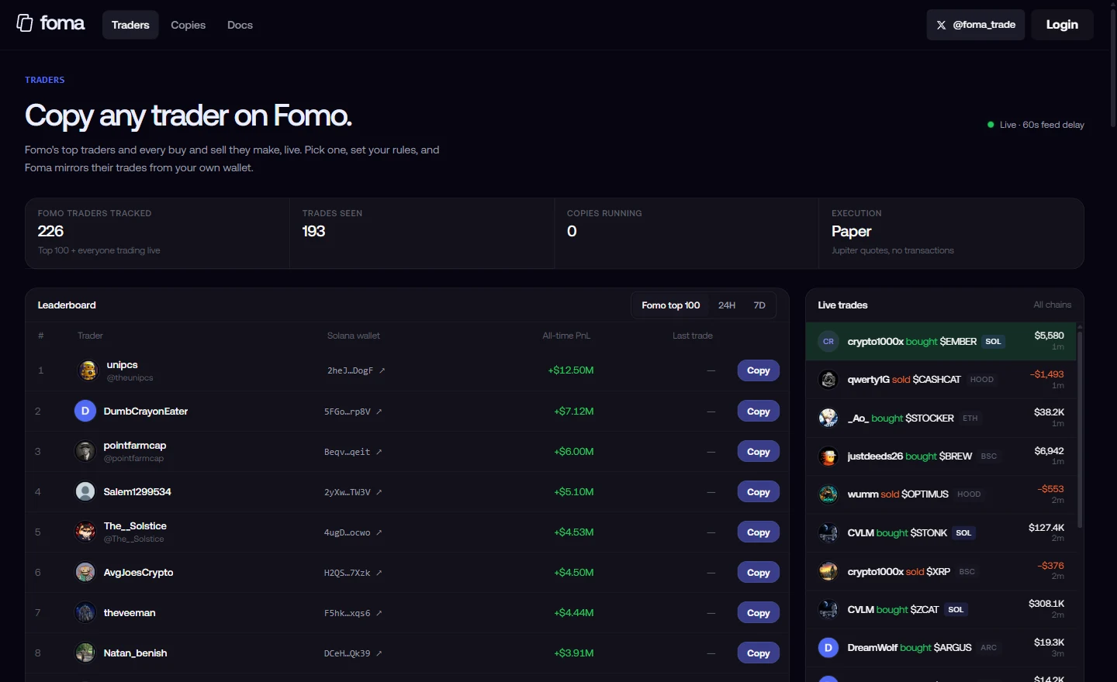Open the unipcs trader avatar
The height and width of the screenshot is (682, 1117).
tap(88, 370)
